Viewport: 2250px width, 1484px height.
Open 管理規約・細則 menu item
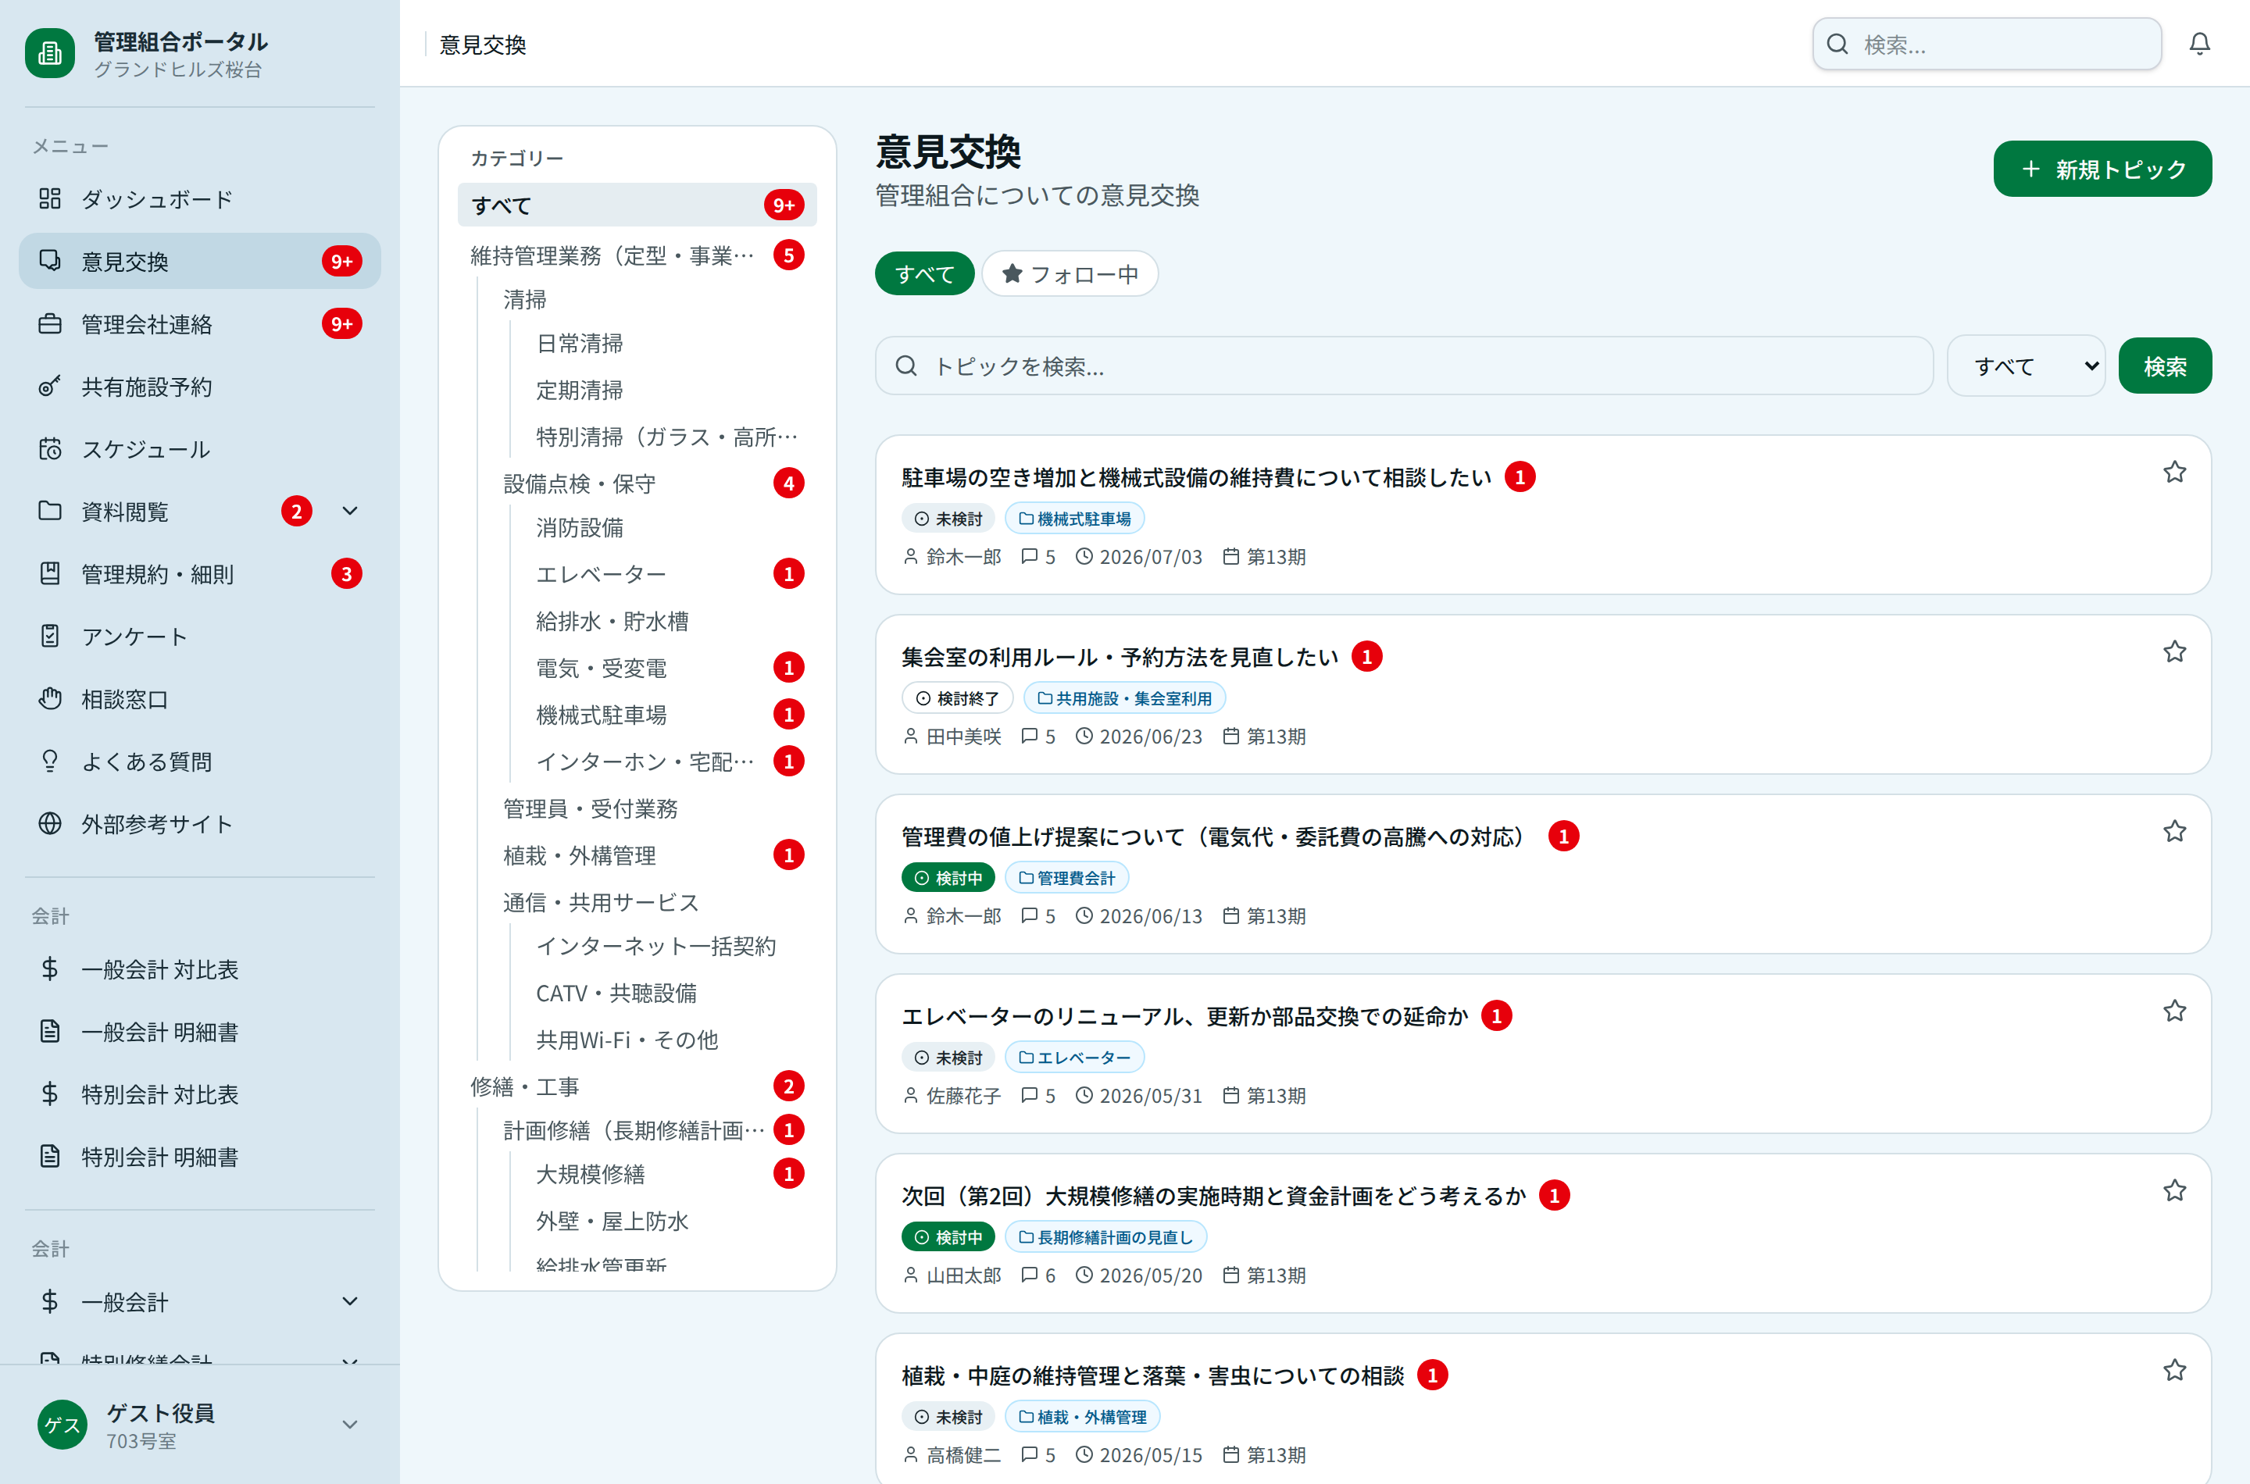click(200, 573)
